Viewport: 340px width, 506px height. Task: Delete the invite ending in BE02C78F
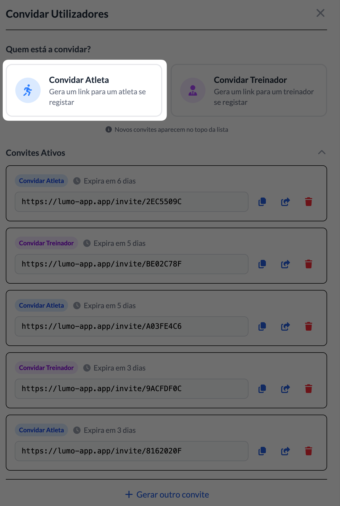click(x=309, y=264)
